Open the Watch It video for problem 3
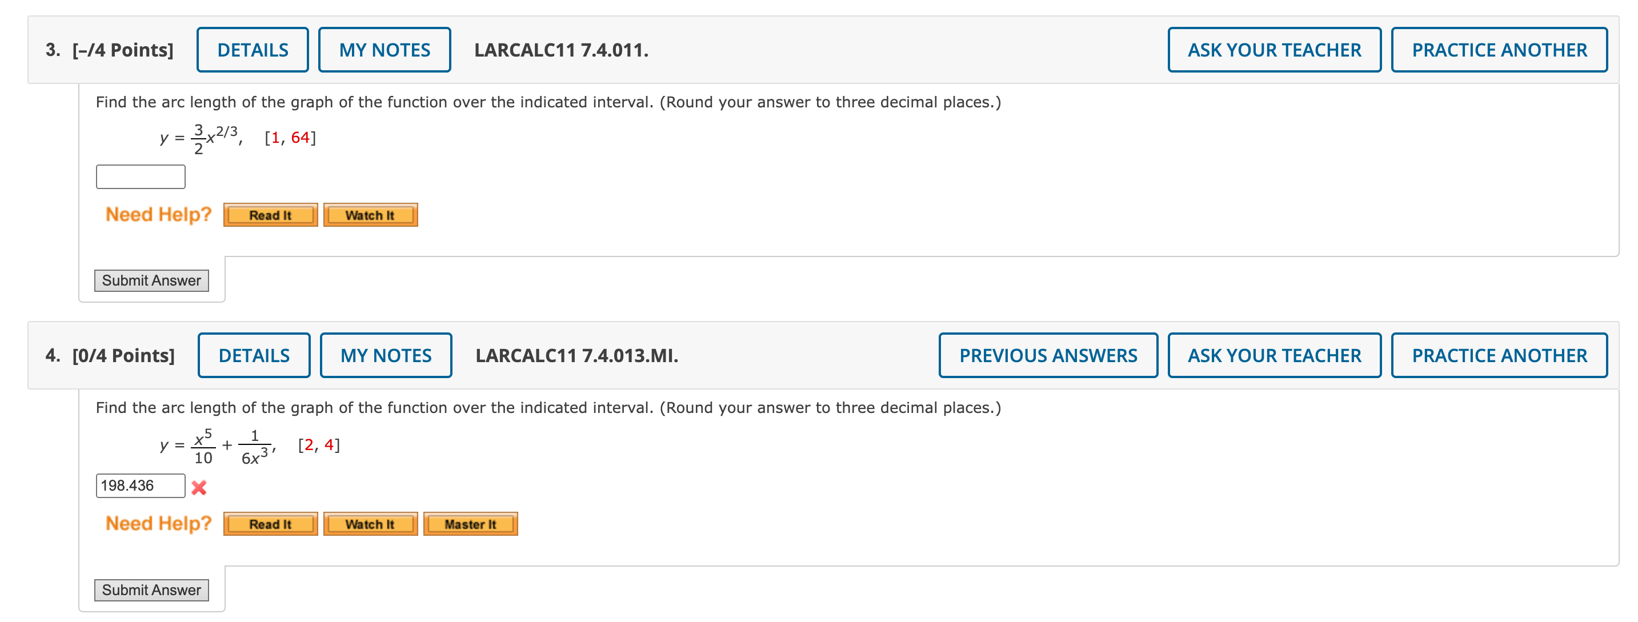Image resolution: width=1638 pixels, height=622 pixels. (371, 215)
